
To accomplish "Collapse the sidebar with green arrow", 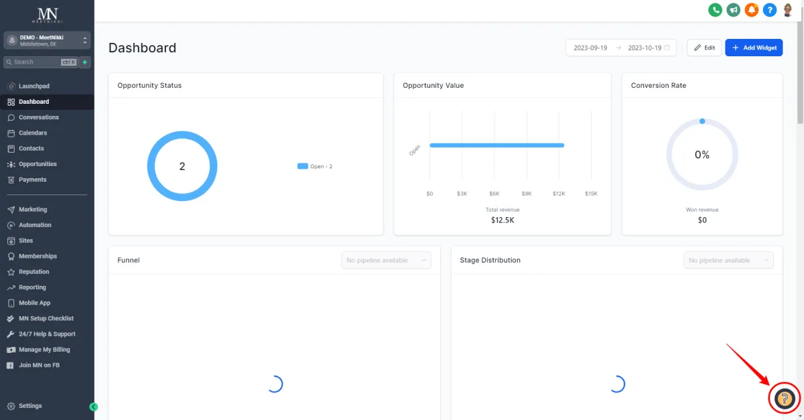I will click(94, 407).
